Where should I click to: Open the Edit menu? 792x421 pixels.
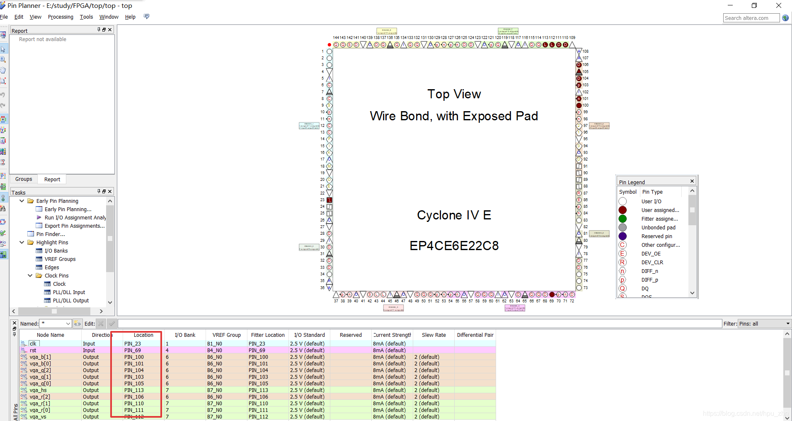(x=19, y=17)
